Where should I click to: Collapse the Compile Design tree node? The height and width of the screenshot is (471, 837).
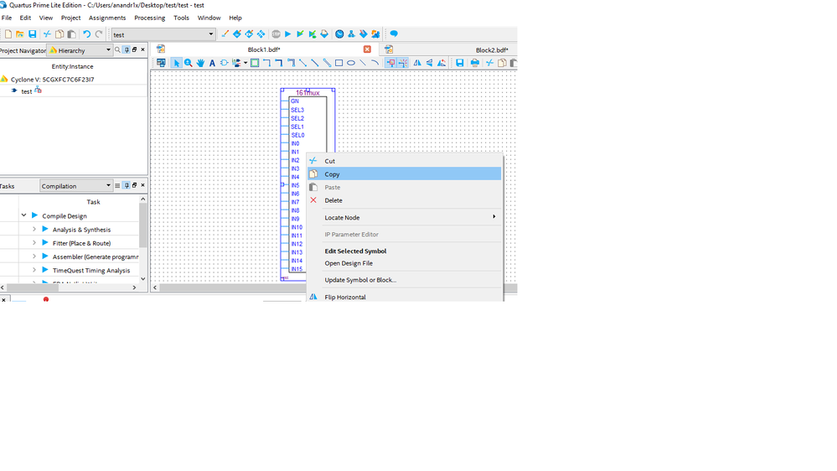tap(23, 215)
